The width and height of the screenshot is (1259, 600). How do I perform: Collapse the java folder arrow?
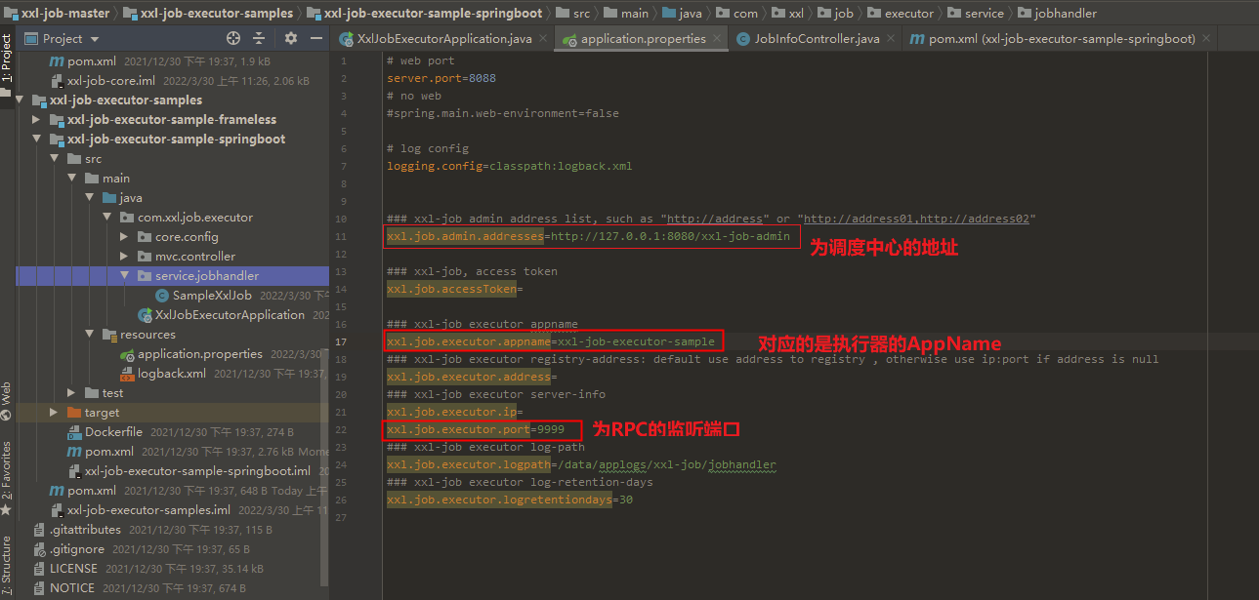point(91,198)
